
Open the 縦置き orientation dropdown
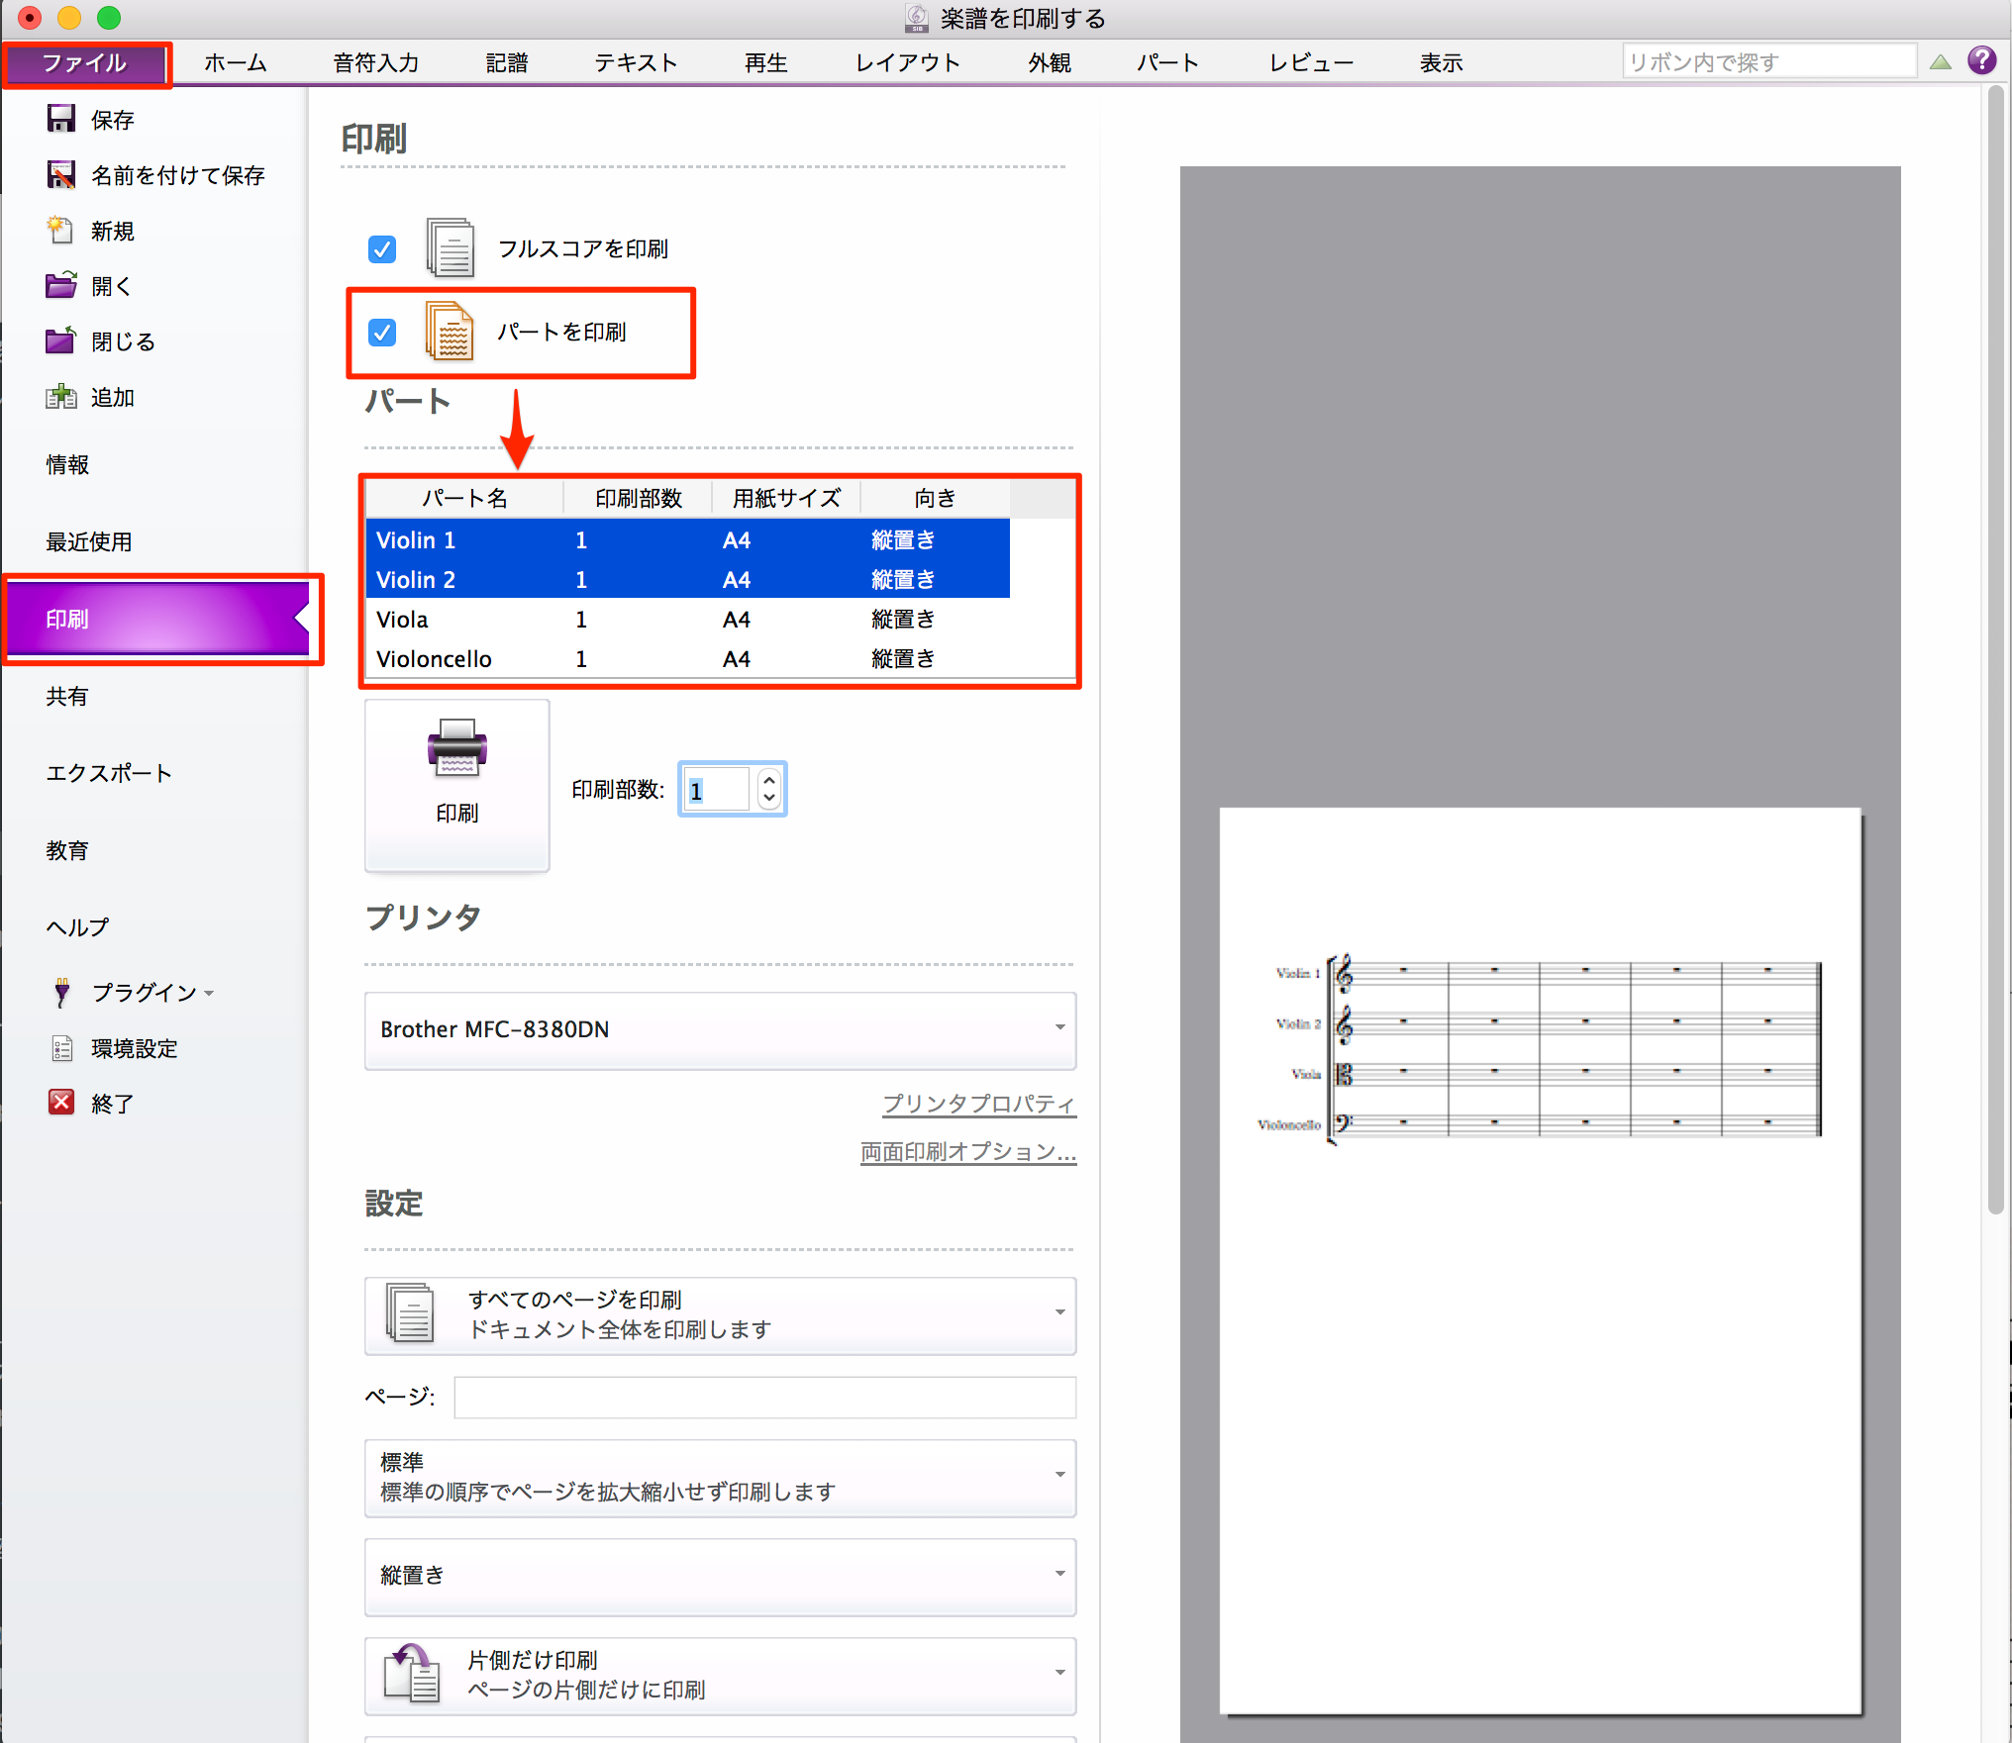click(x=720, y=1576)
